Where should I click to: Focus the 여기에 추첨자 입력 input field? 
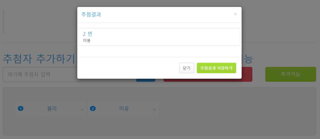coord(69,74)
